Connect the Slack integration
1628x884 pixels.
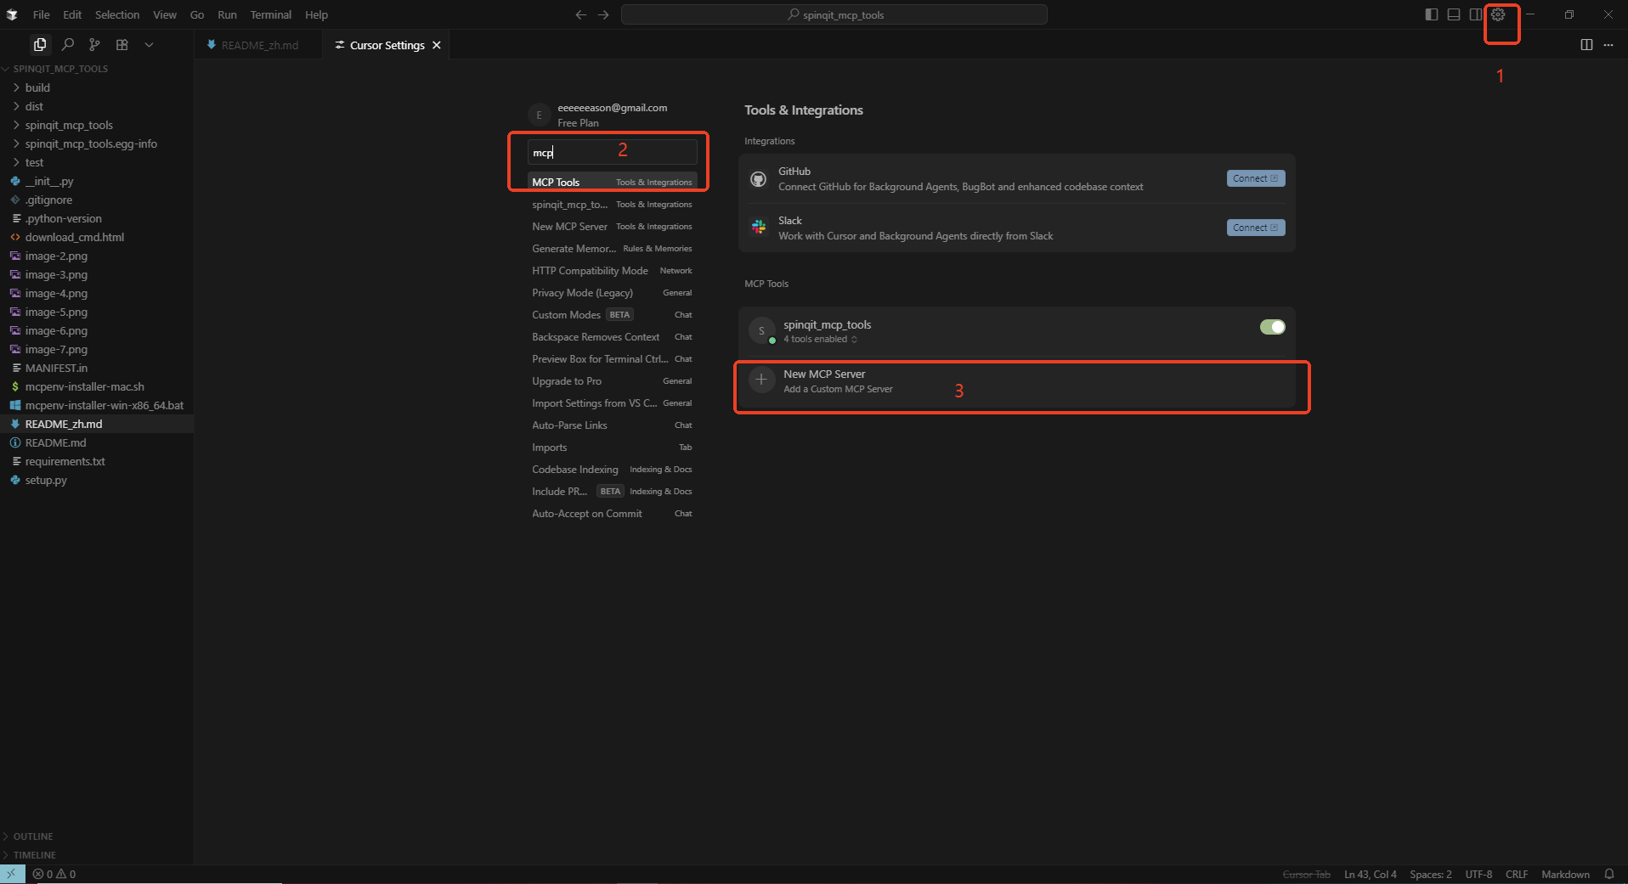click(x=1255, y=228)
